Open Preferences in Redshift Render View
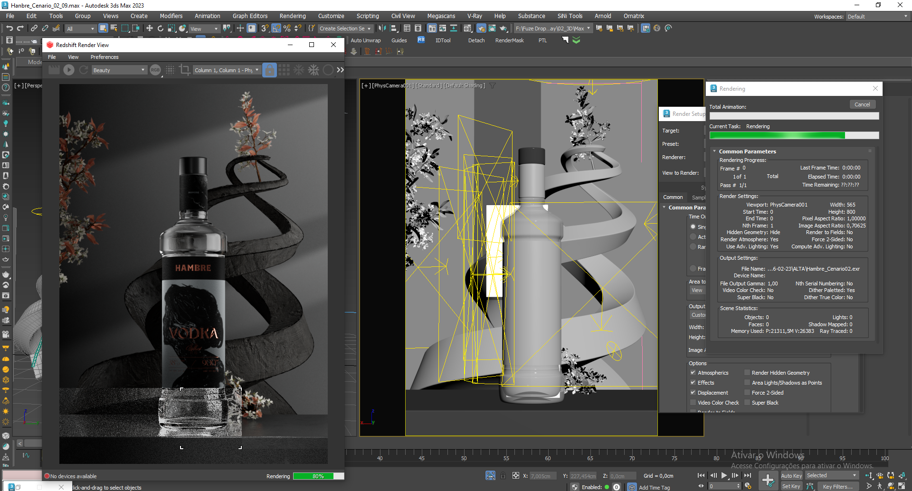The height and width of the screenshot is (491, 912). 104,57
